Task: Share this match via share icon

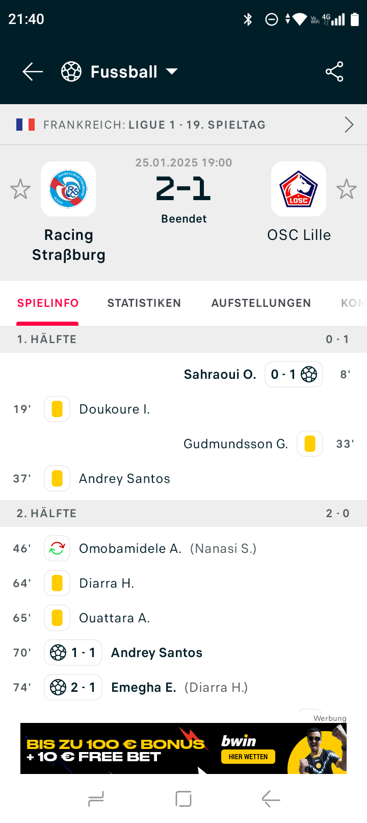Action: (x=334, y=72)
